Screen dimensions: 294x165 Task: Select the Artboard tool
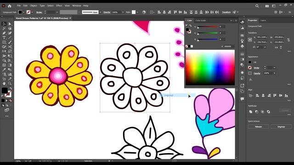pos(4,79)
